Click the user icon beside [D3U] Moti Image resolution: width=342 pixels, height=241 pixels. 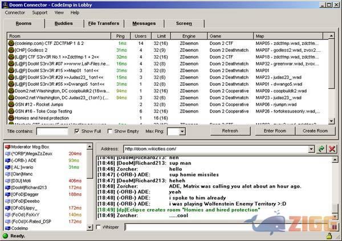(x=7, y=181)
